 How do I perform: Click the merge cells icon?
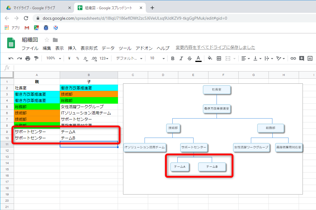(228, 58)
